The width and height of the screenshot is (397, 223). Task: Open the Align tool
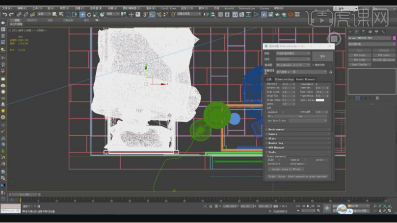coord(212,14)
